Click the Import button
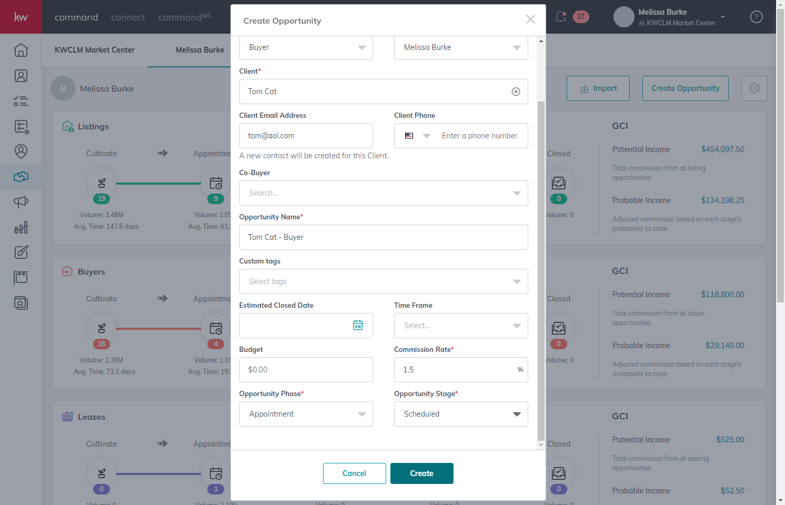 [x=598, y=88]
